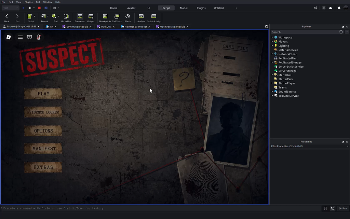Select TextChatService in Explorer
Image resolution: width=350 pixels, height=219 pixels.
288,96
